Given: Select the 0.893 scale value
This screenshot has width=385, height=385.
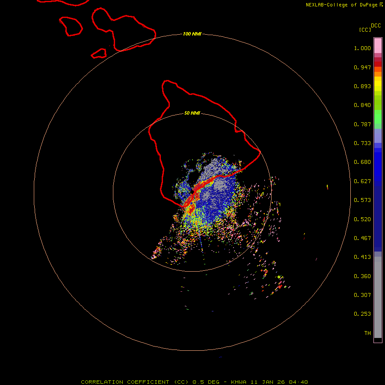Looking at the screenshot, I should coord(362,86).
